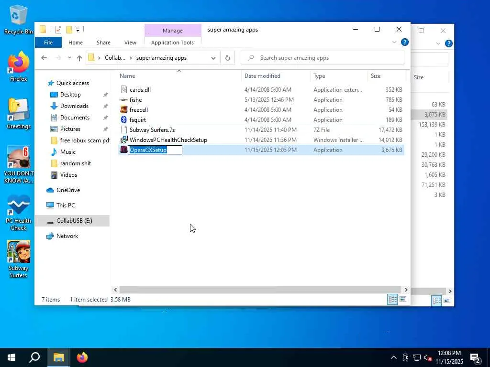Screen dimensions: 490x367
Task: Open Help with the blue question mark
Action: (x=405, y=42)
